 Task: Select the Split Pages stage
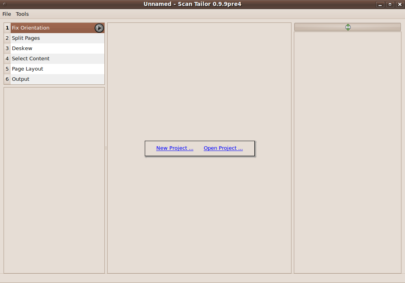(x=54, y=38)
